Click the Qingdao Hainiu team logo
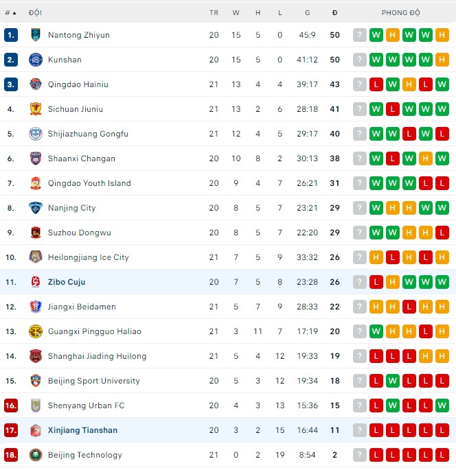Screen dimensions: 456x470 [x=36, y=84]
